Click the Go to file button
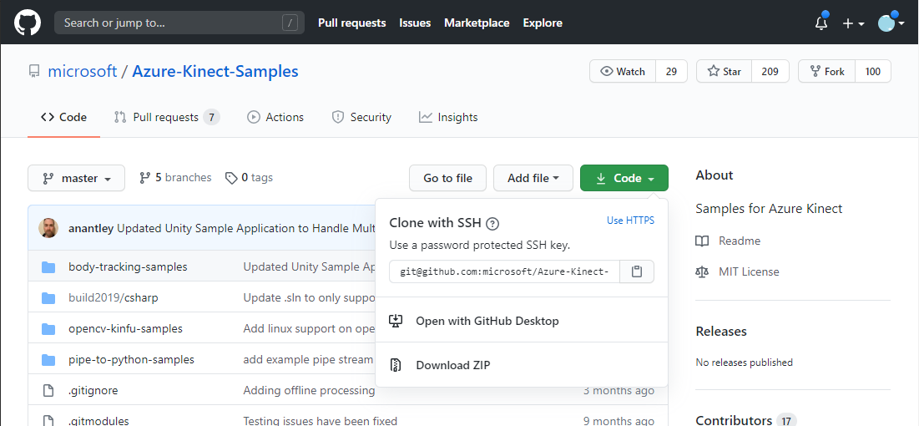Screen dimensions: 919x426 (447, 178)
